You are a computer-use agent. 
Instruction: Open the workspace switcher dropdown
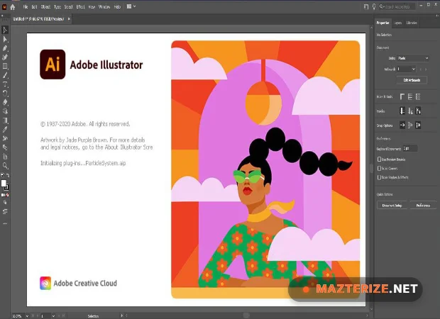click(131, 6)
